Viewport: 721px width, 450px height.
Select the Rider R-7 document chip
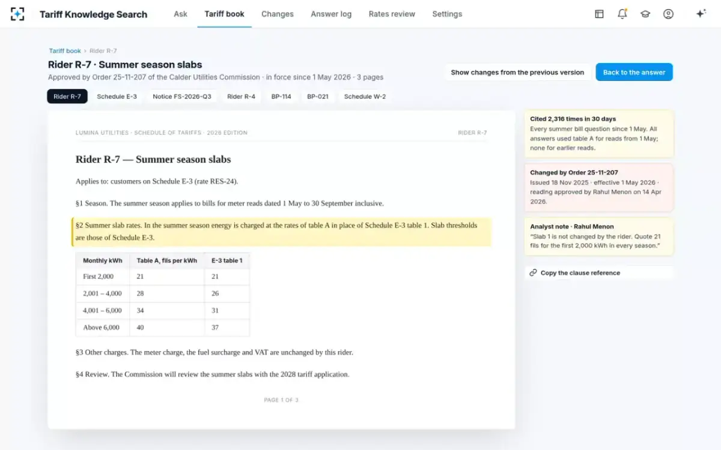67,96
